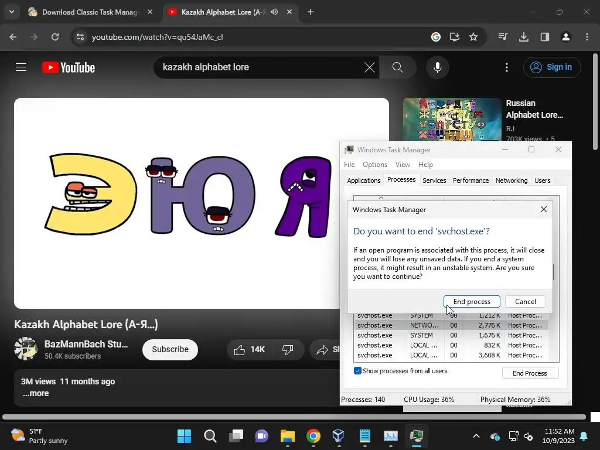The height and width of the screenshot is (450, 600).
Task: Switch to the Users tab
Action: point(542,180)
